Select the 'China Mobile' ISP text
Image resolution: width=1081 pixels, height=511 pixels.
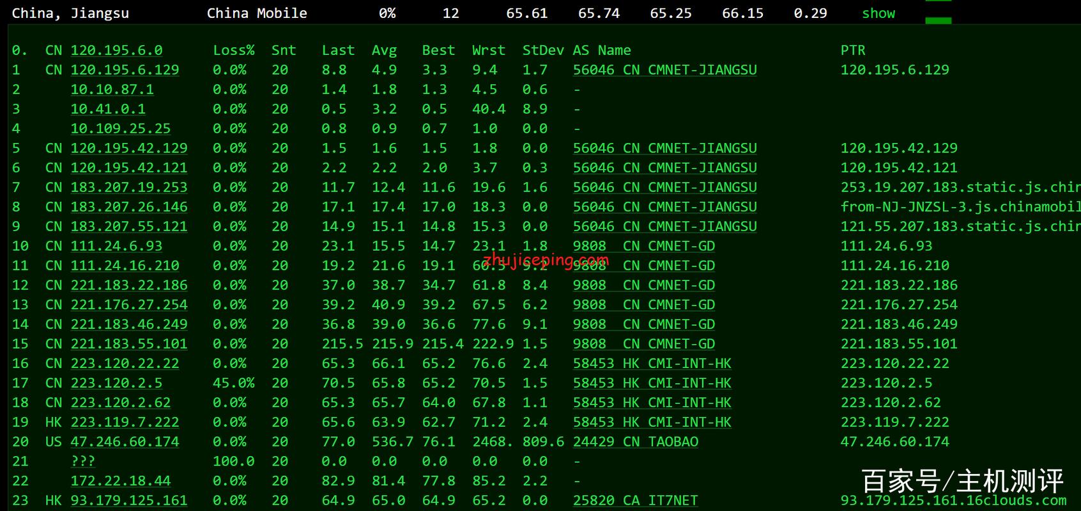[x=257, y=13]
